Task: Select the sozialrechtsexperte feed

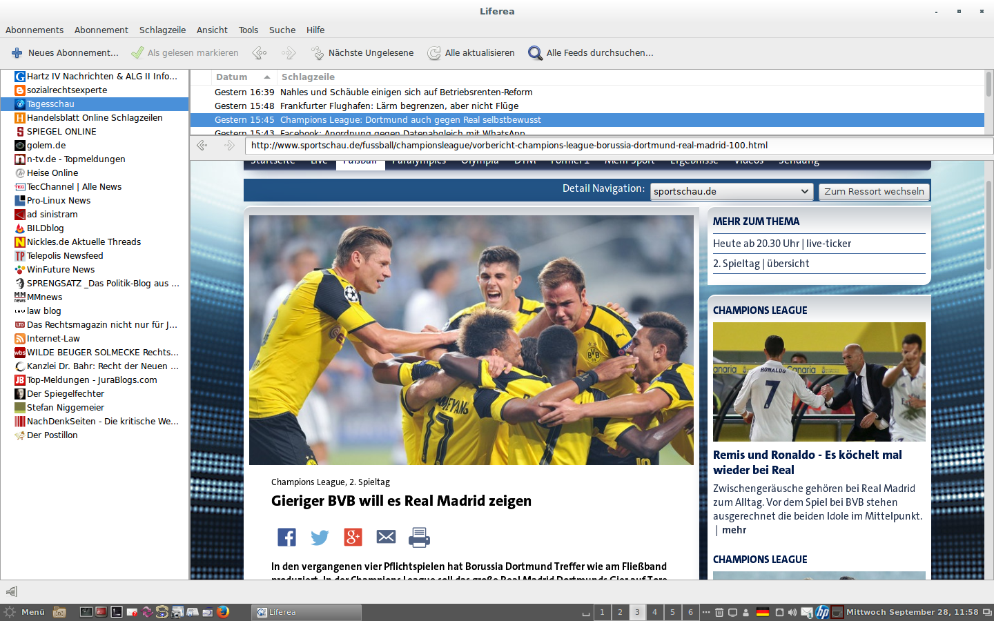Action: (x=95, y=90)
